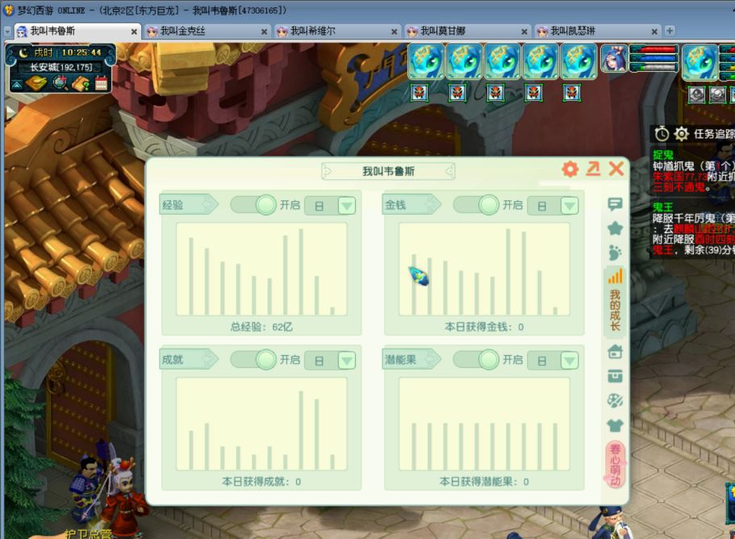Click the 本日获得金钱: 0 text

coord(484,327)
